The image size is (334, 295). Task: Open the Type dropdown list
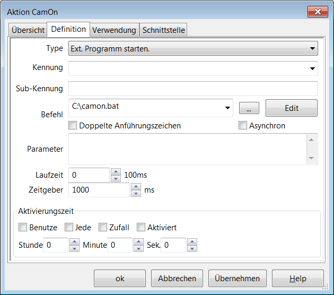click(x=312, y=49)
